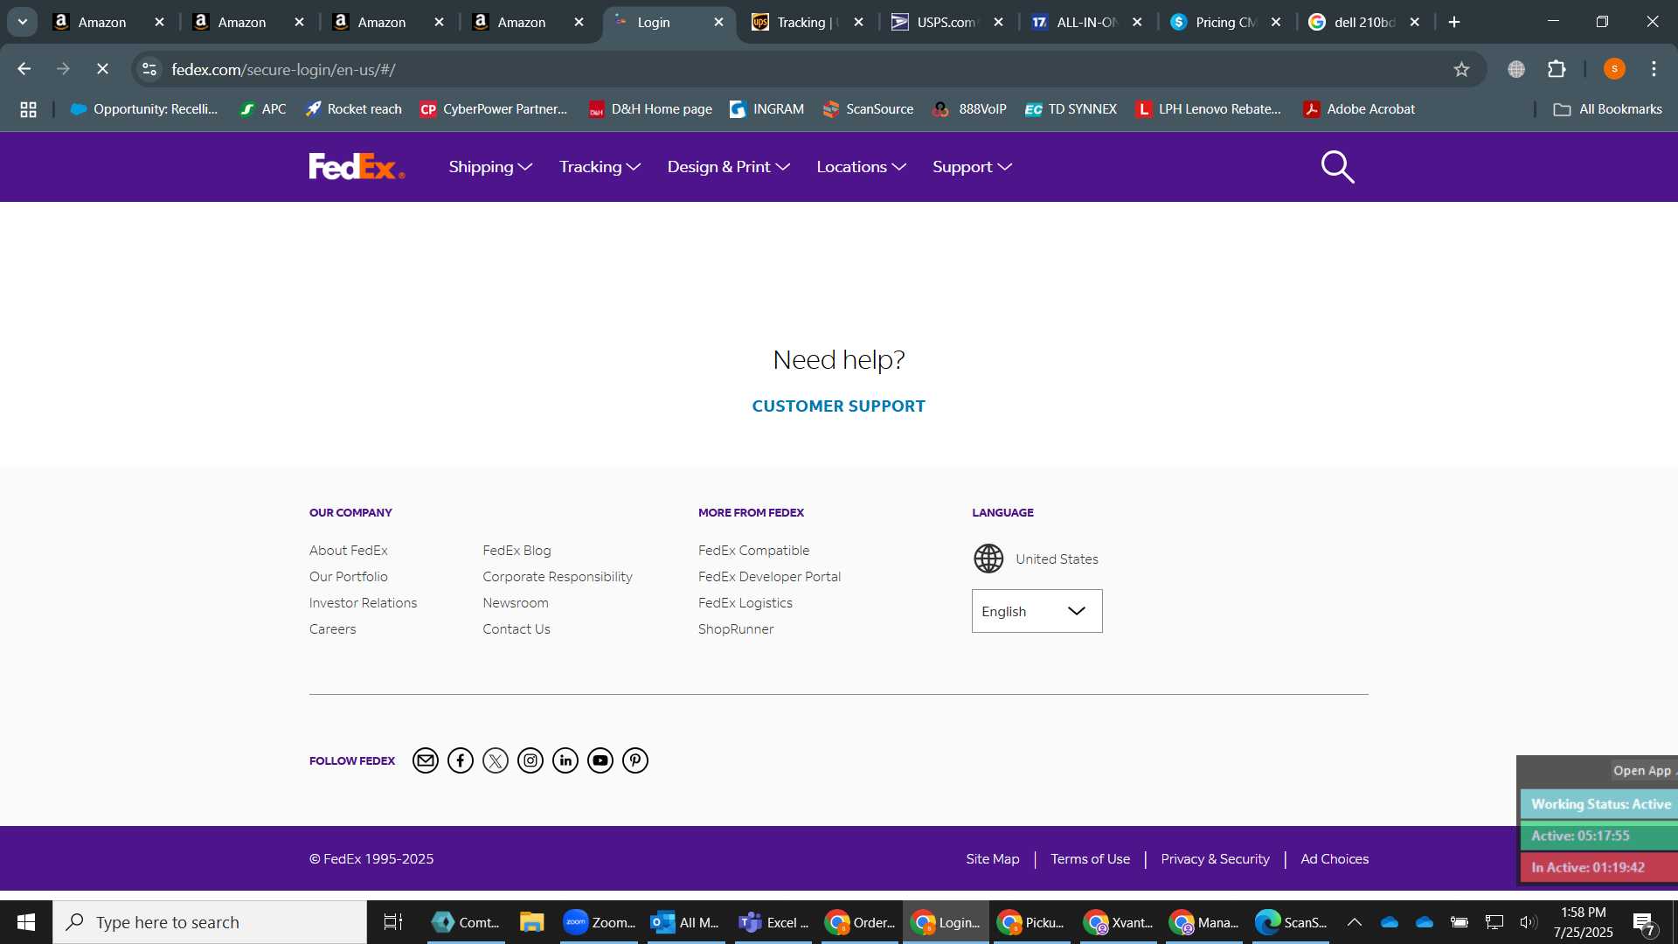Open the ShopRunner link

pos(735,629)
